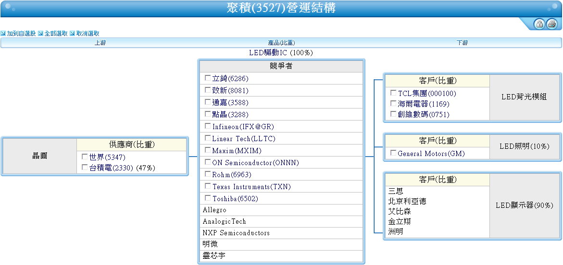Viewport: 563px width, 265px height.
Task: Click the 產品(比重) column header
Action: tap(282, 43)
